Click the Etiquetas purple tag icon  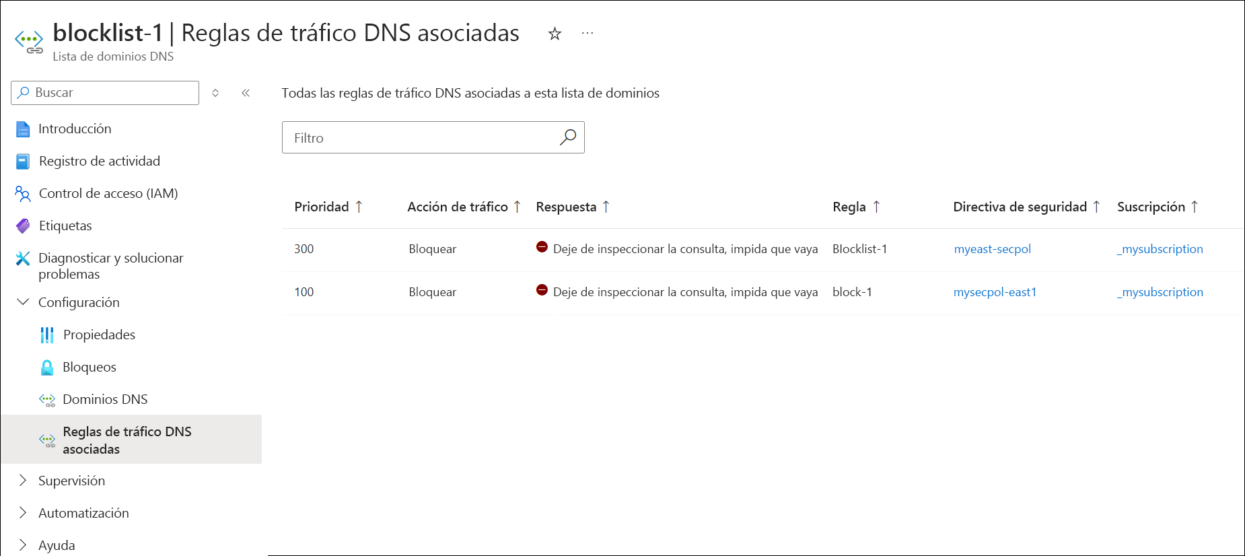(23, 226)
